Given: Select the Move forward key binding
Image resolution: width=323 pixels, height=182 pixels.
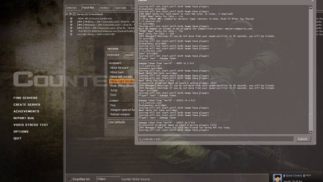Looking at the screenshot, I should tap(122, 68).
